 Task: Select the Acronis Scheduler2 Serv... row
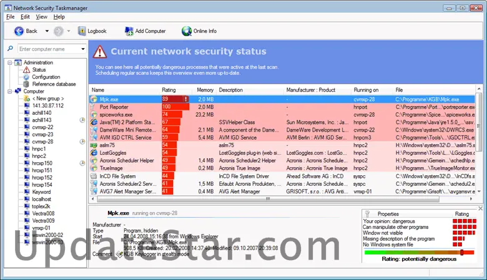tap(282, 184)
